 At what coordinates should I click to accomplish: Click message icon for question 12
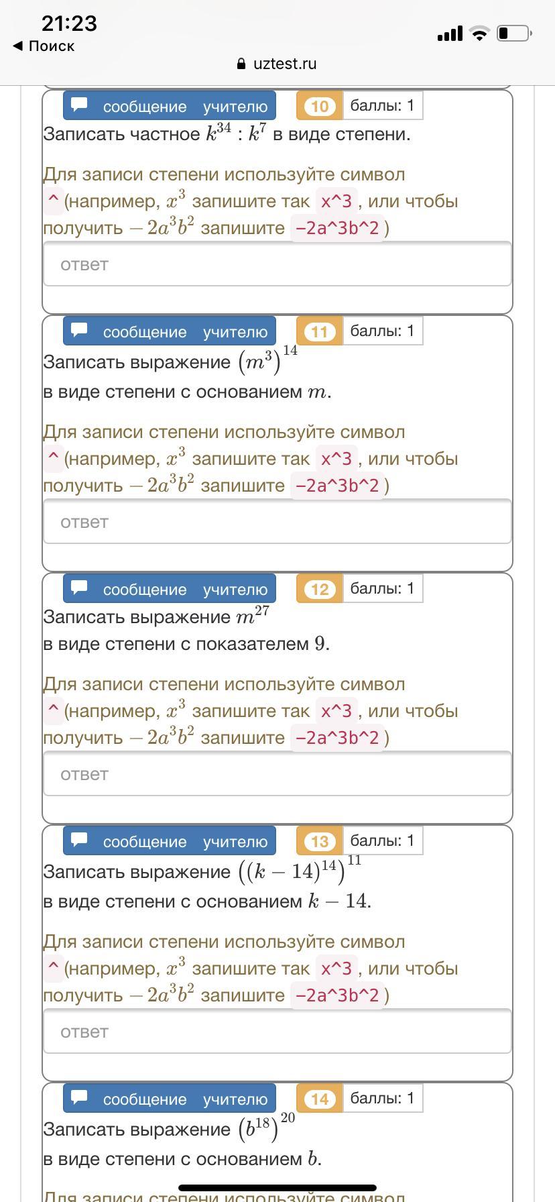[x=80, y=588]
